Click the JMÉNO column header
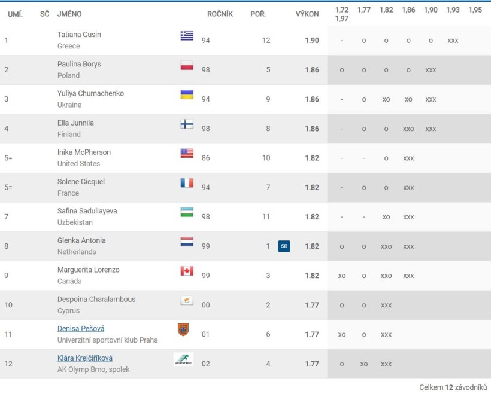This screenshot has width=491, height=394. point(69,14)
